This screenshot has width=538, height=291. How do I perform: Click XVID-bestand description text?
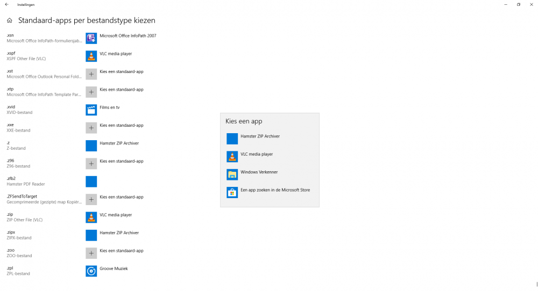[x=19, y=112]
